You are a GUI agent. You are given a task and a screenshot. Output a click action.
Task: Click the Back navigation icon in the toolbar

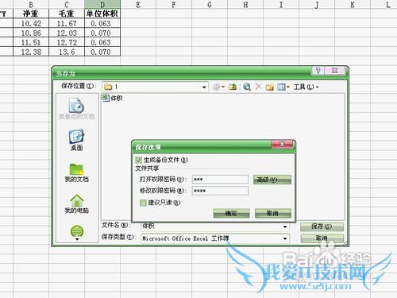click(217, 87)
